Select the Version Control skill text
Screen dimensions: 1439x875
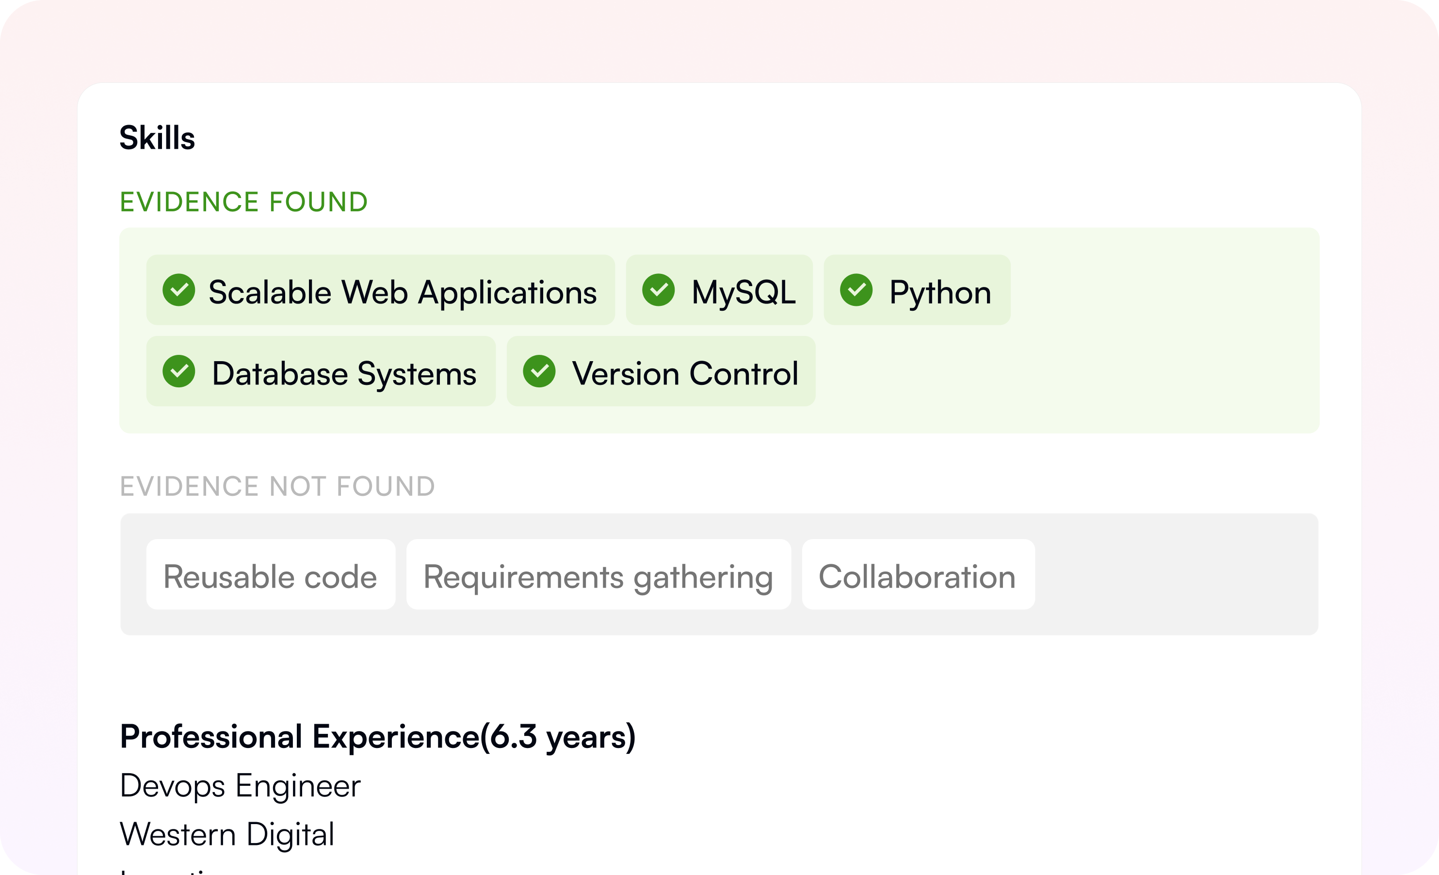click(x=684, y=374)
